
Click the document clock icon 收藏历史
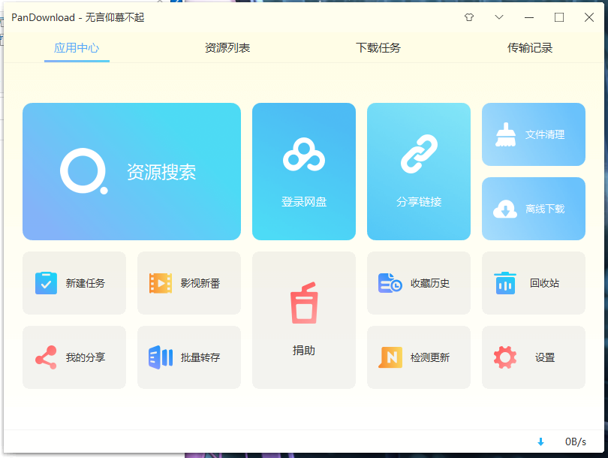click(390, 283)
